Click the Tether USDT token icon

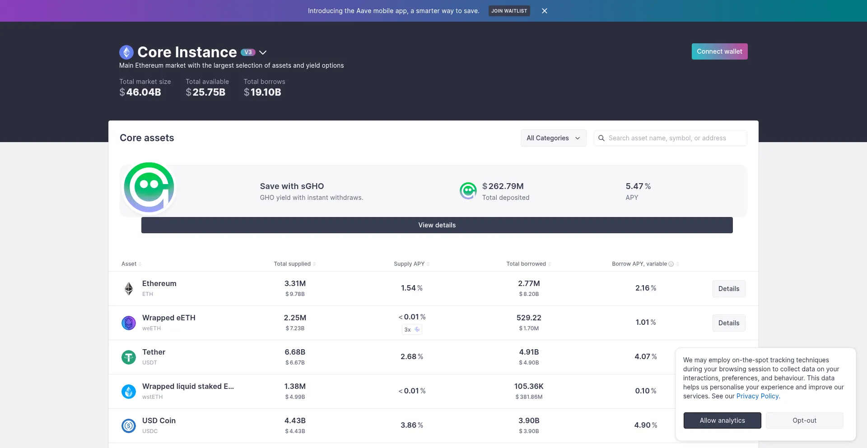coord(129,357)
